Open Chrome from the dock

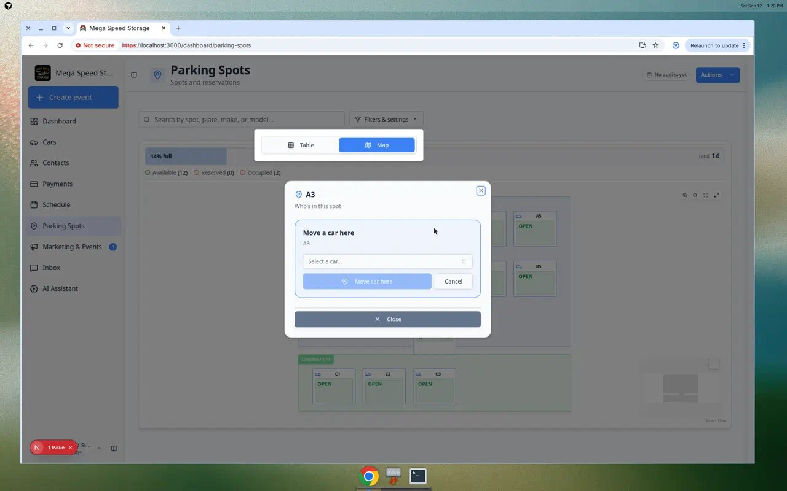click(369, 476)
